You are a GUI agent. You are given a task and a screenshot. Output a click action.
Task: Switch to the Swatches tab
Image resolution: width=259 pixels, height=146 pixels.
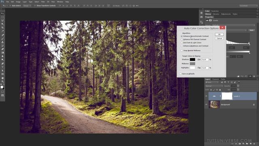[x=215, y=11]
